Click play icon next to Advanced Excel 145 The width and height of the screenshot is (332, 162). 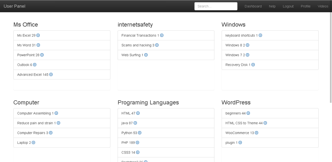[x=51, y=75]
